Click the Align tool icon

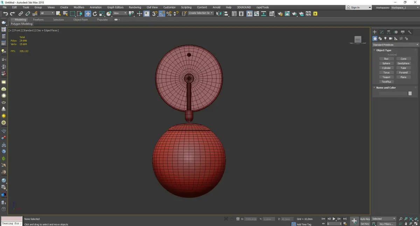coord(226,14)
